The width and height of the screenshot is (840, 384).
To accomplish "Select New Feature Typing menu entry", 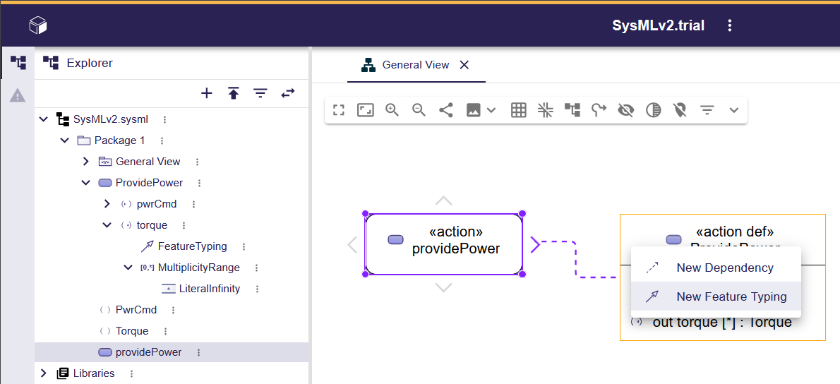I will point(731,296).
